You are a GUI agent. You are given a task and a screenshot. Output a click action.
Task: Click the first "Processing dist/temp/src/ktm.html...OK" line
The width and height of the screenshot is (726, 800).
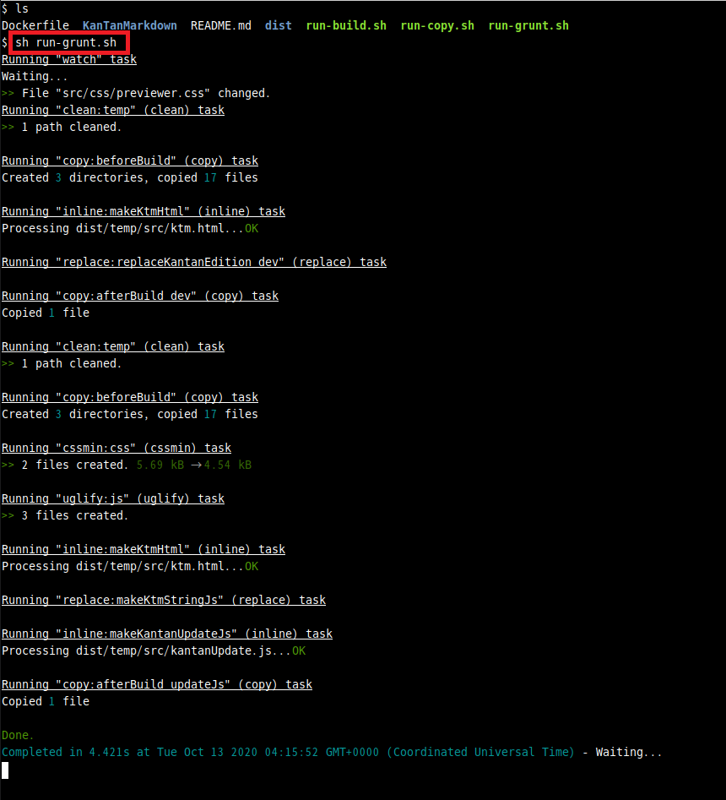[x=130, y=228]
